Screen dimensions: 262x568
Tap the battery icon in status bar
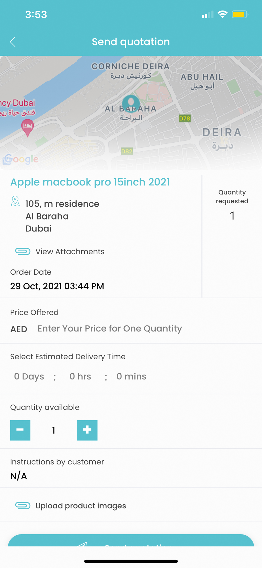[x=240, y=14]
